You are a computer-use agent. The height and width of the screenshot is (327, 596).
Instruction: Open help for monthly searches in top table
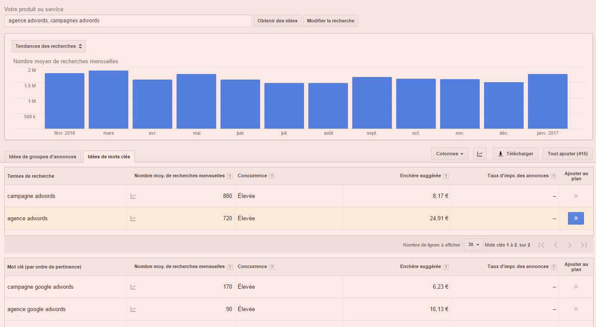(230, 176)
